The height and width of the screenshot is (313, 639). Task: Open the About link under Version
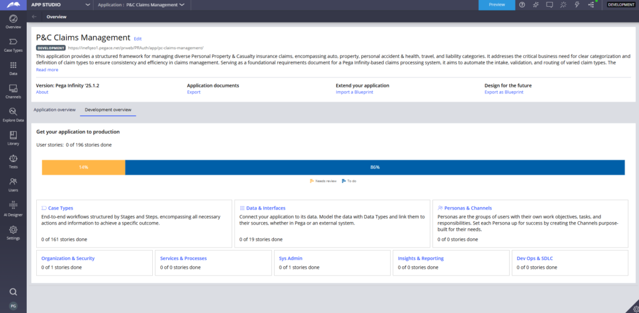[42, 92]
